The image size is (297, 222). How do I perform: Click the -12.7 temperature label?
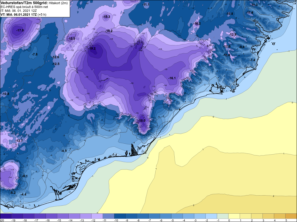(19, 141)
